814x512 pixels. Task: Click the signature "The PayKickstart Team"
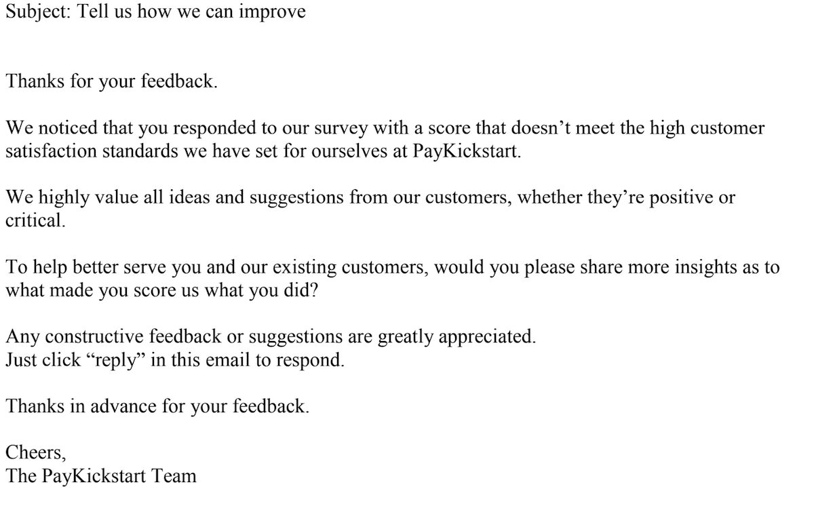click(101, 475)
